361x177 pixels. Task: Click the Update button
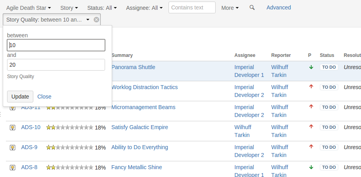(x=20, y=97)
